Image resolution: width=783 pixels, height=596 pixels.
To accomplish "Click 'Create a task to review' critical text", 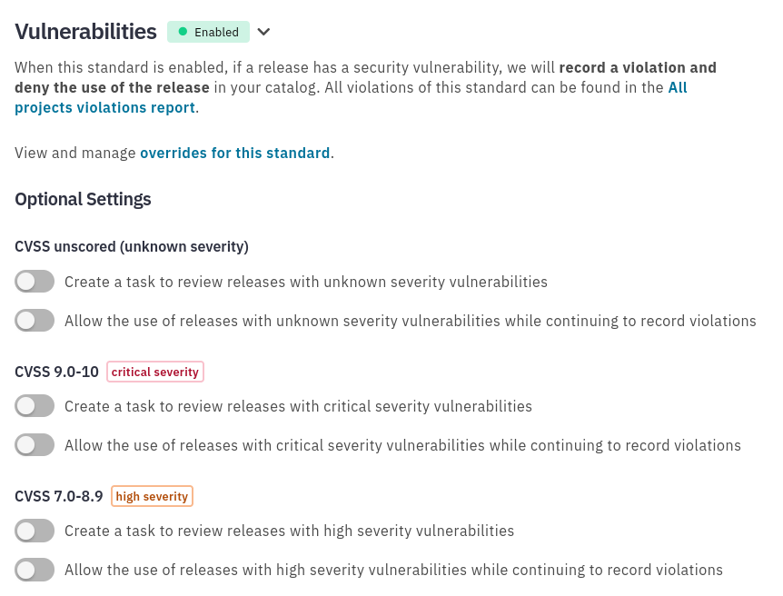I will [298, 406].
